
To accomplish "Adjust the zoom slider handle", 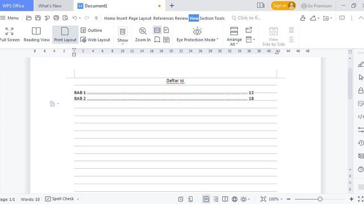I will (320, 199).
